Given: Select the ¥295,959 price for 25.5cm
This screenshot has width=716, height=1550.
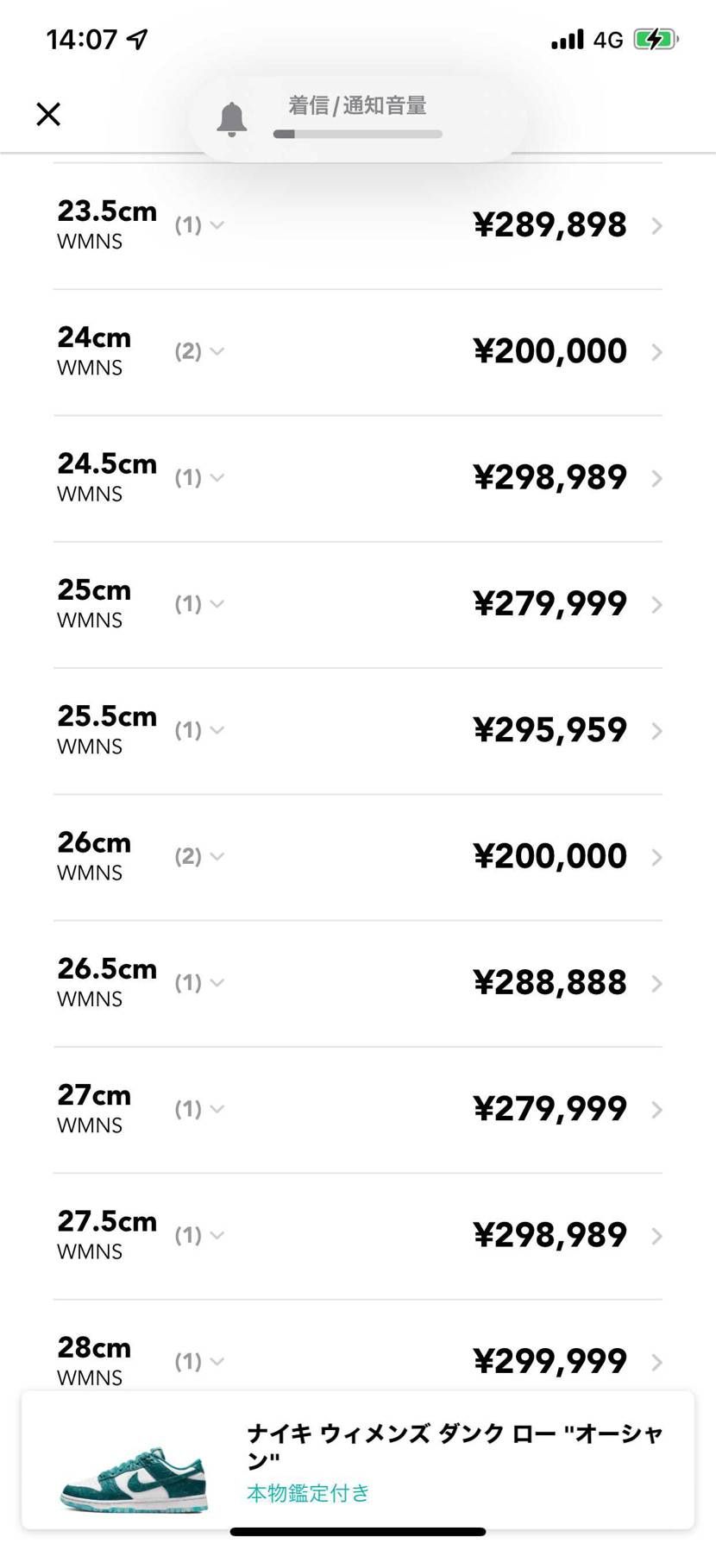Looking at the screenshot, I should [550, 730].
